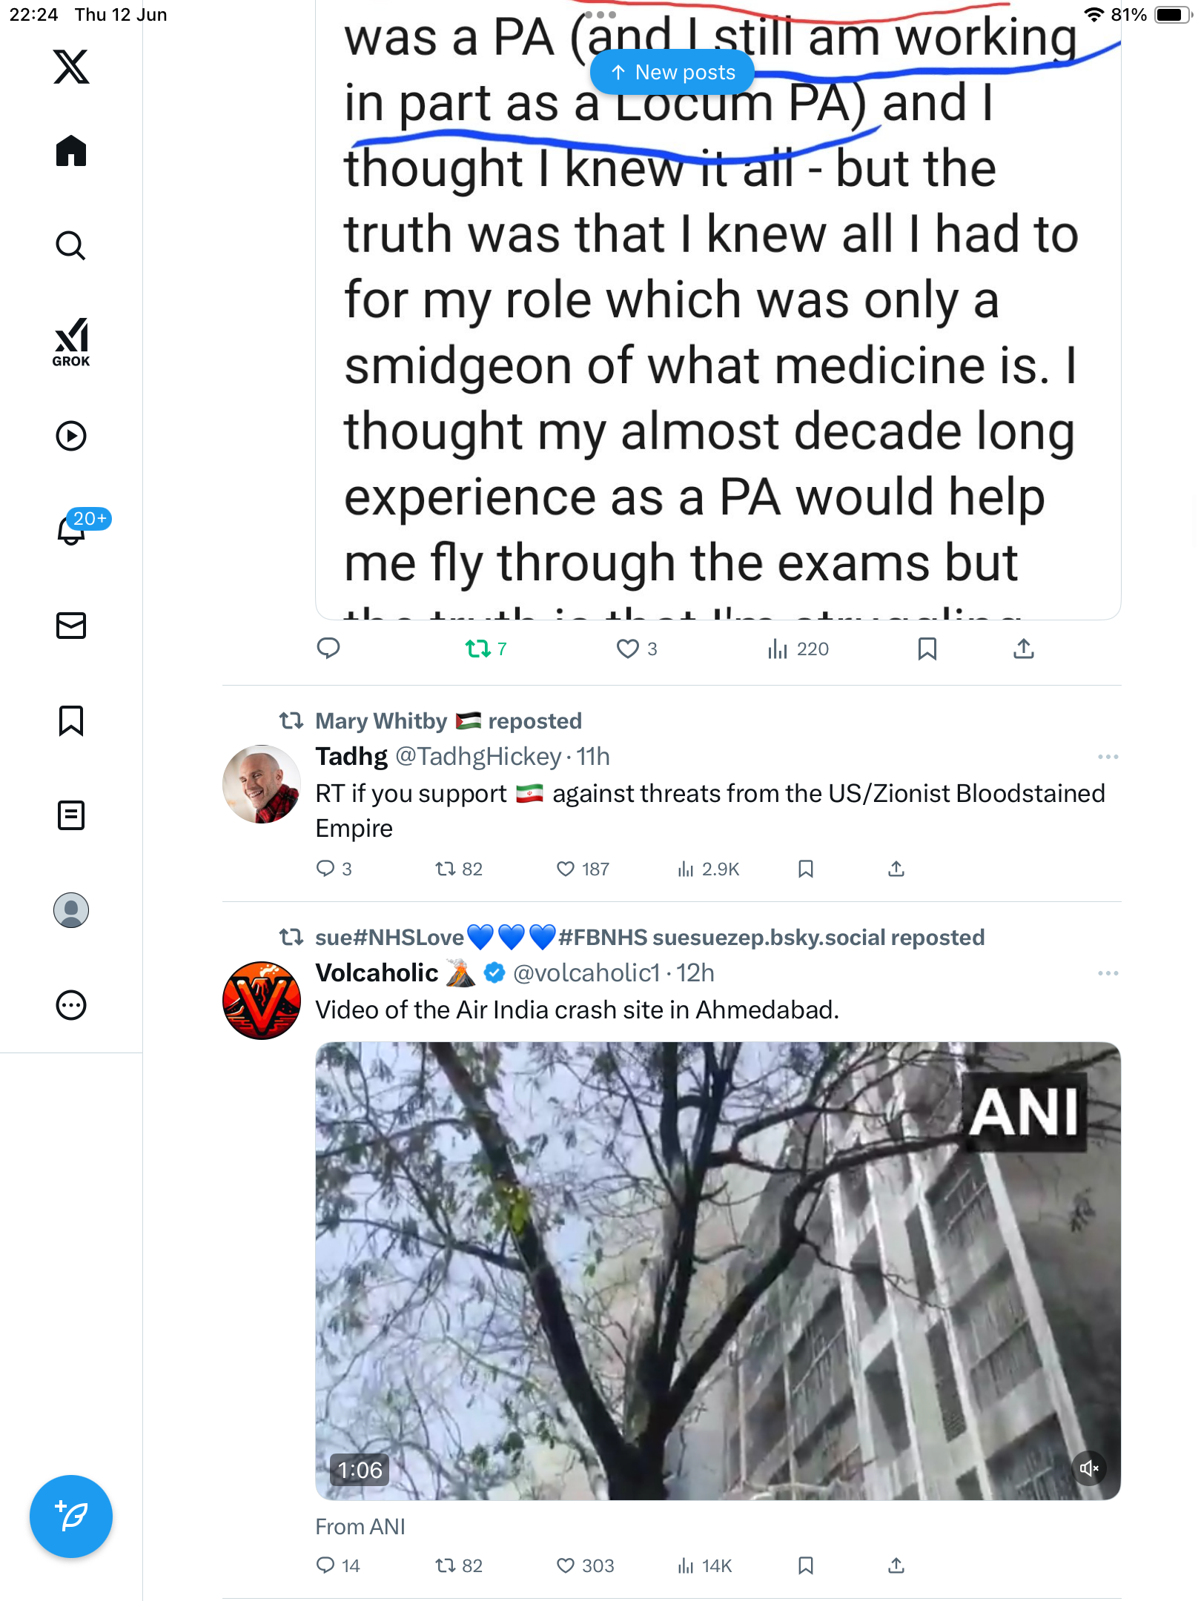Share the Volcaholic Air India post
This screenshot has width=1201, height=1601.
coord(896,1565)
